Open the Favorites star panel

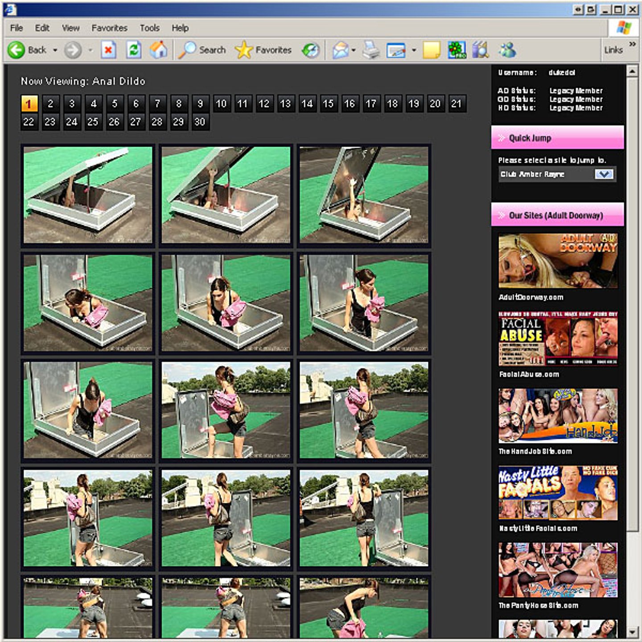(x=263, y=50)
